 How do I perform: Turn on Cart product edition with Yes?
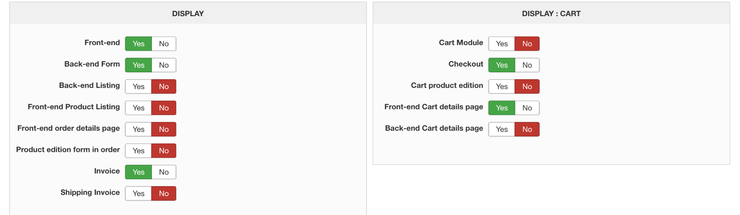[x=501, y=87]
